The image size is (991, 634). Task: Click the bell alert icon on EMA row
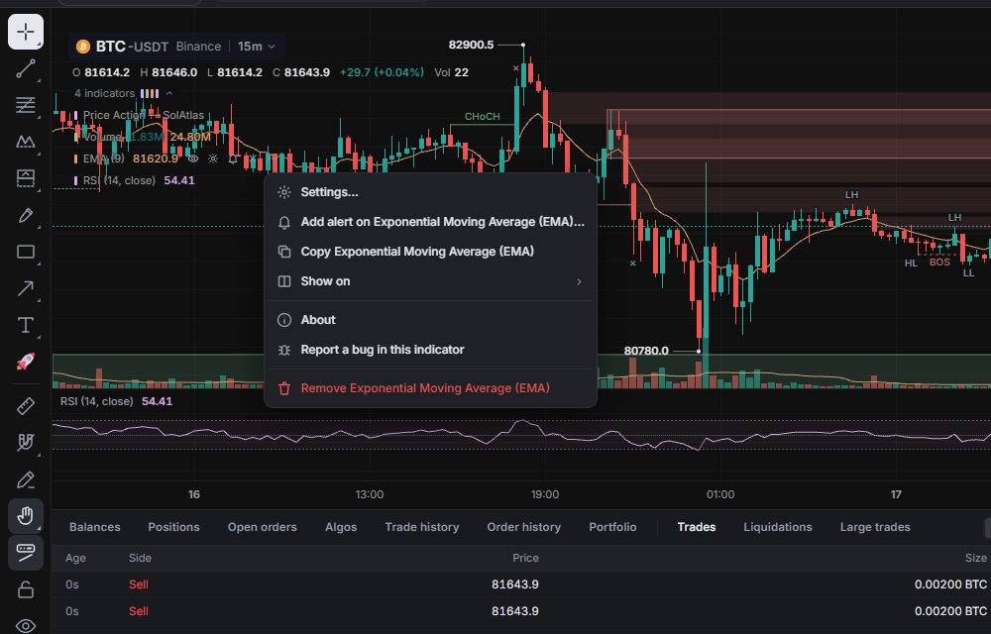tap(233, 158)
